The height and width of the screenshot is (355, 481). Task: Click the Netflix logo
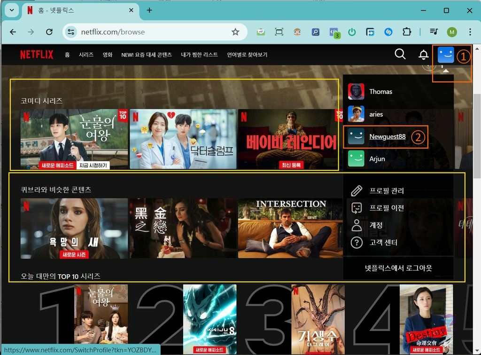[37, 55]
